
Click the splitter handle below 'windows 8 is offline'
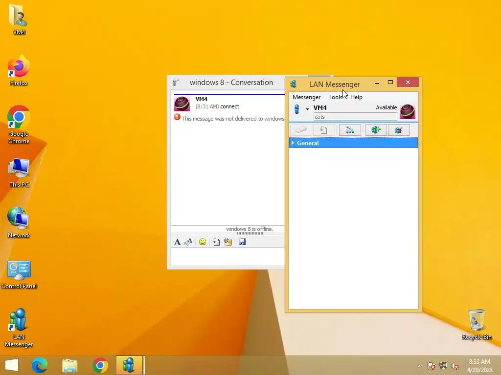250,233
